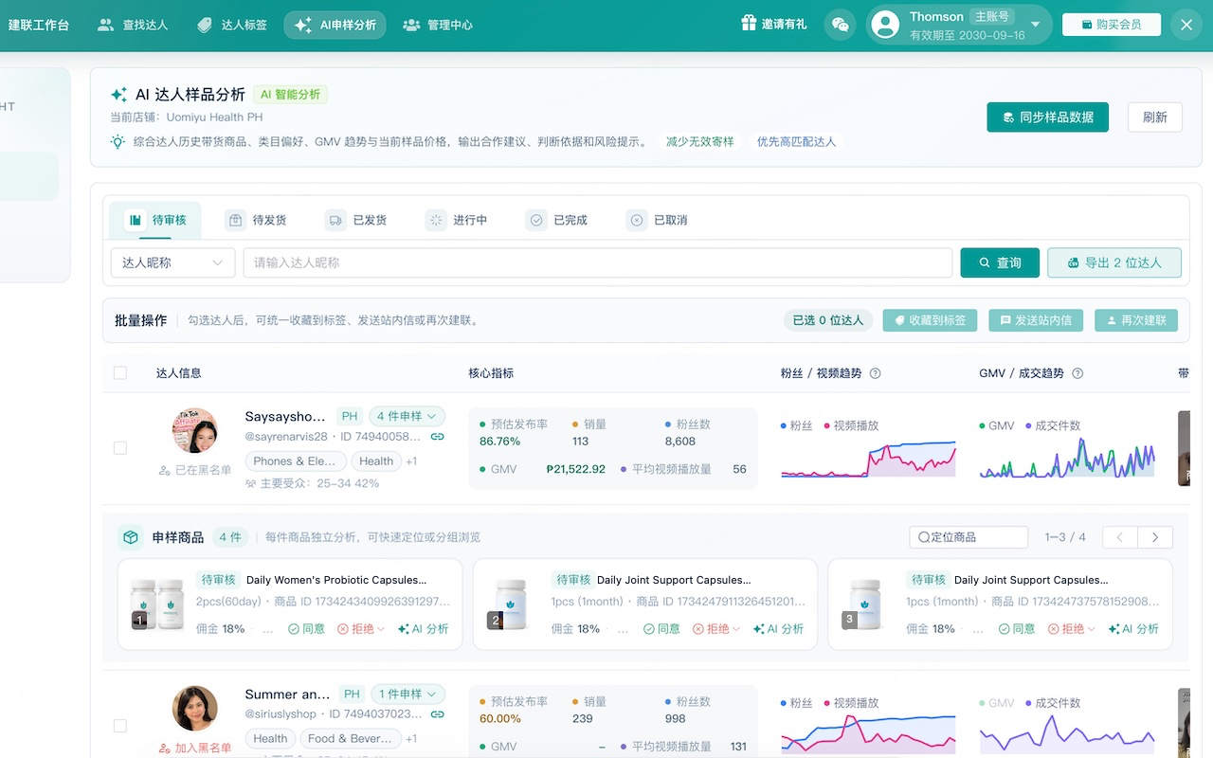Go to next products page arrow
Viewport: 1213px width, 758px height.
tap(1155, 537)
